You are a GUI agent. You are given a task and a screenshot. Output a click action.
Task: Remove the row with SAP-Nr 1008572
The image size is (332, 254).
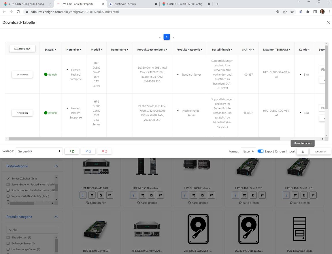click(x=22, y=113)
